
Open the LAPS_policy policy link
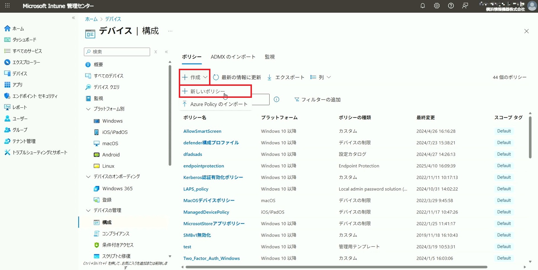click(196, 189)
